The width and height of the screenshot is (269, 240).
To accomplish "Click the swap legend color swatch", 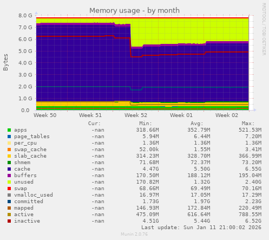I will click(x=9, y=189).
